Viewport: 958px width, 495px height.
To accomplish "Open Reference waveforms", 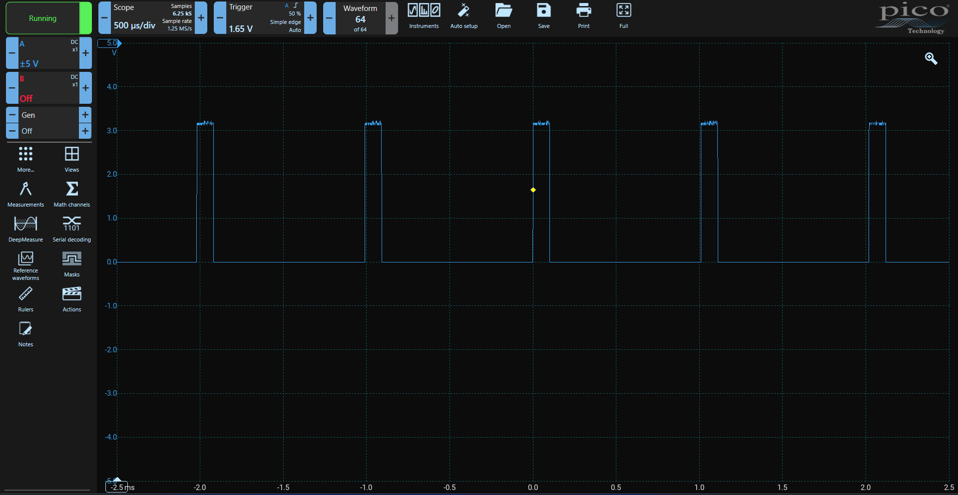I will (25, 266).
